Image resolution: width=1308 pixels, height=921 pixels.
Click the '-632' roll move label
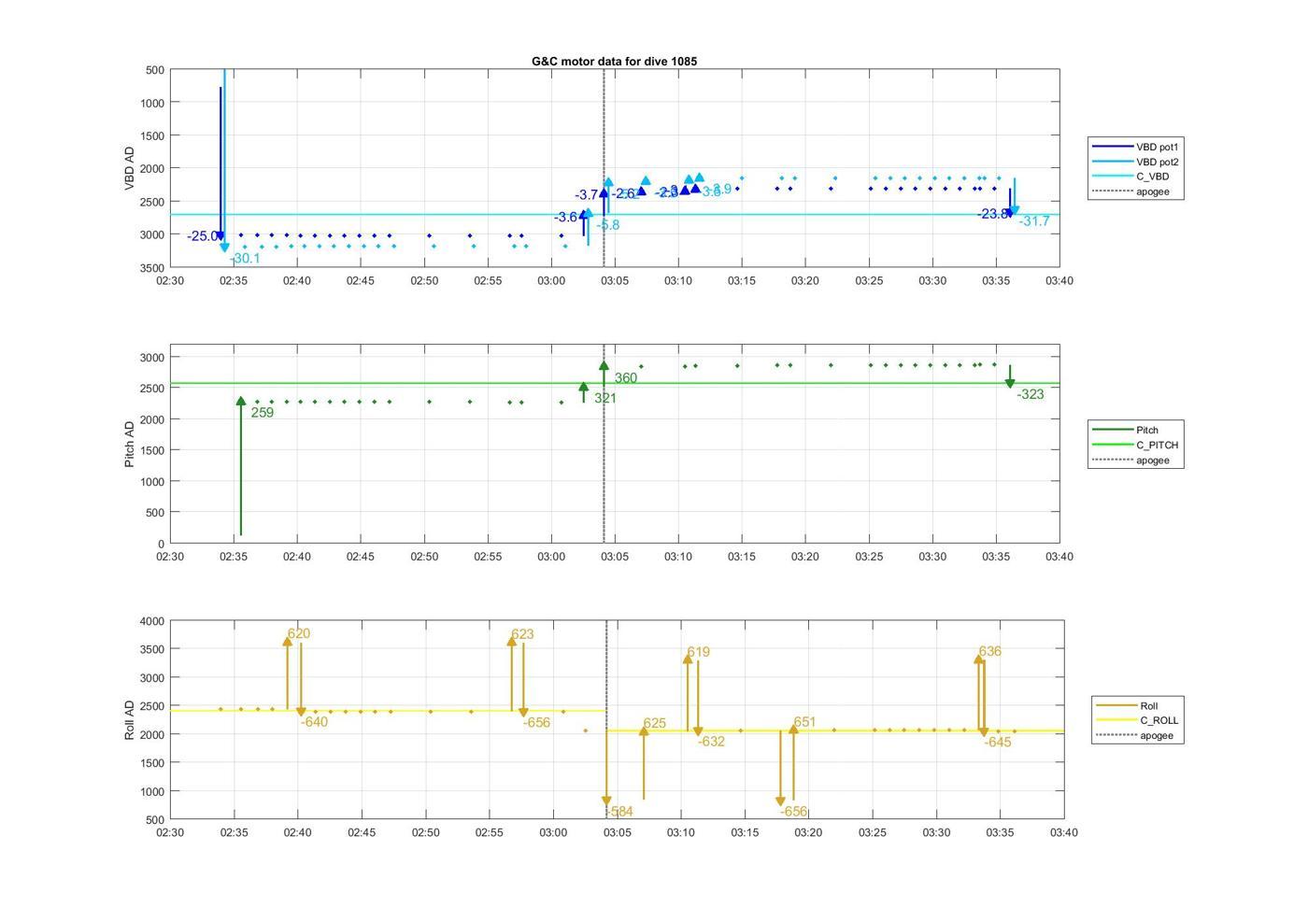(x=711, y=742)
